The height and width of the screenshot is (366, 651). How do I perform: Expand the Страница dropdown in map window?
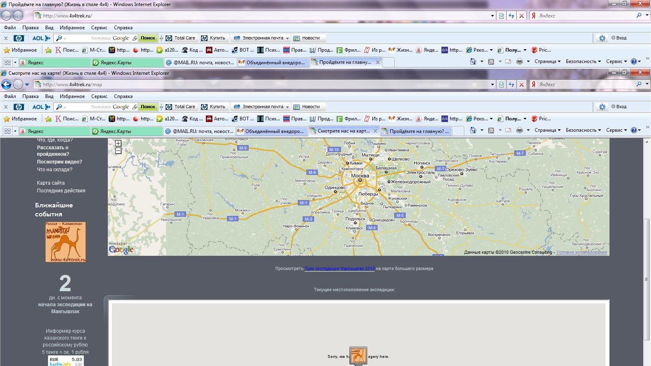point(547,130)
